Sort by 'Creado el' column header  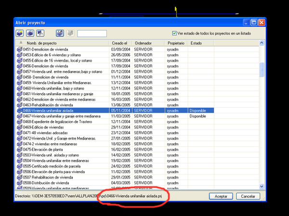coord(119,43)
